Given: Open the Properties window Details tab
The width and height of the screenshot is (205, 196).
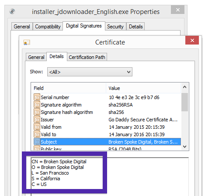Looking at the screenshot, I should (136, 27).
